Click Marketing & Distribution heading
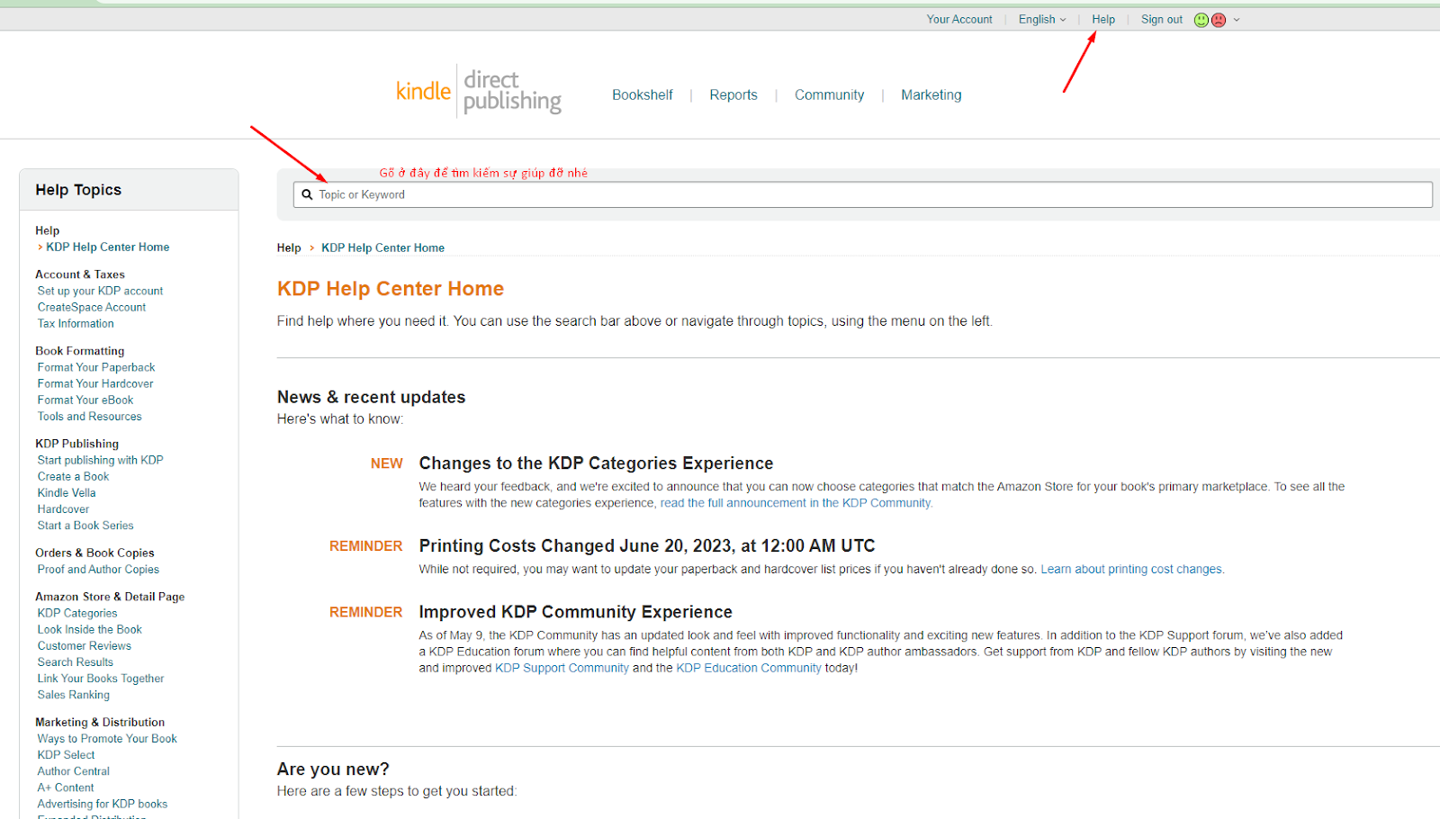The height and width of the screenshot is (819, 1440). pos(100,722)
